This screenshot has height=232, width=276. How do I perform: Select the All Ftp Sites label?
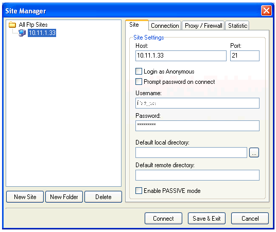pyautogui.click(x=33, y=25)
